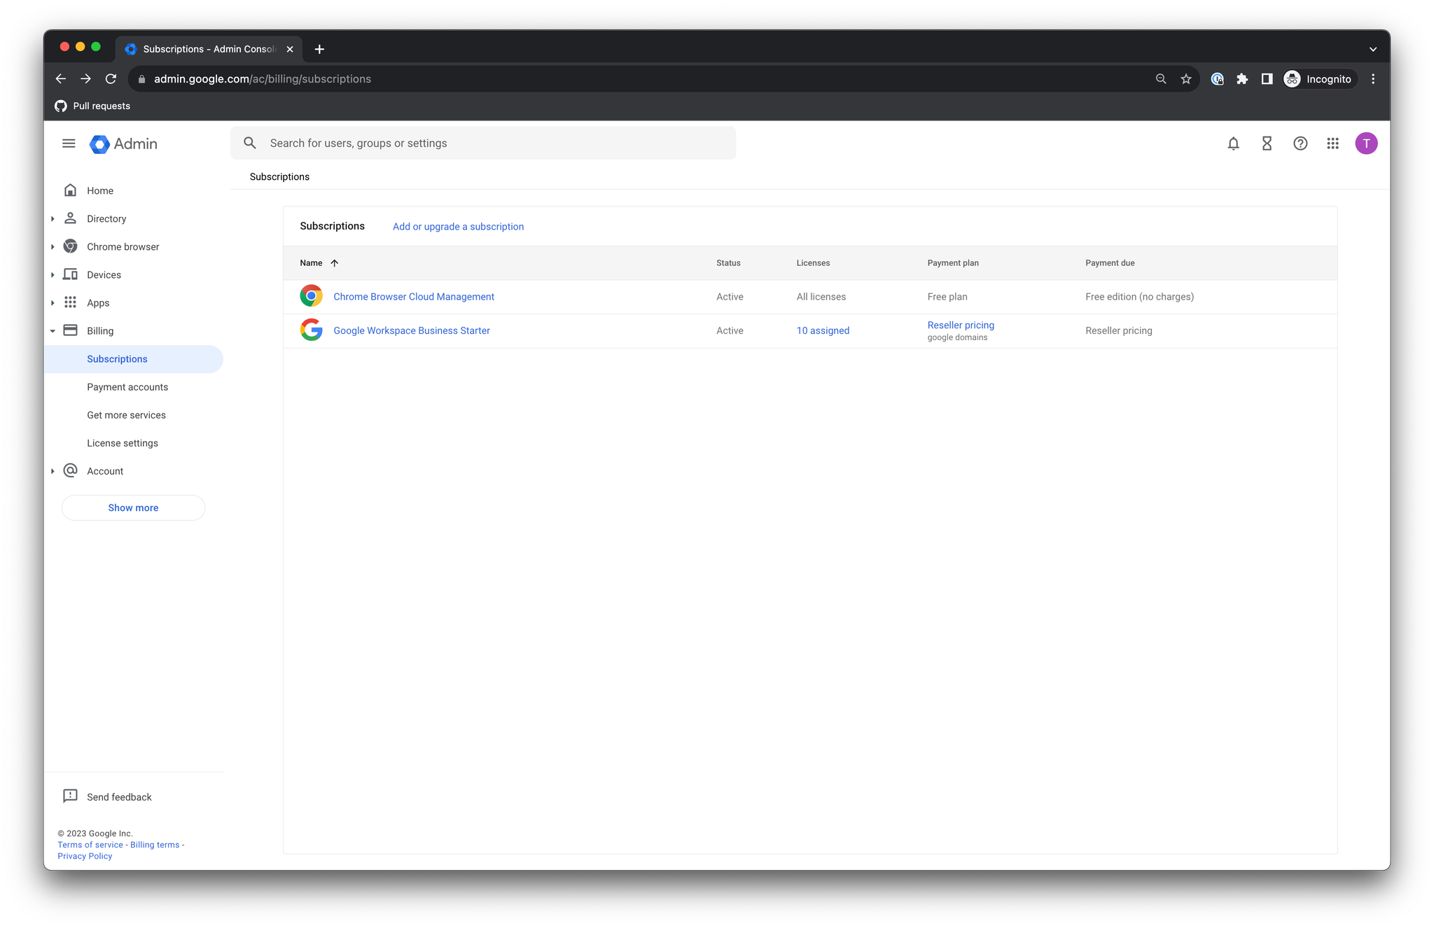This screenshot has width=1434, height=928.
Task: Click the hourglass tasks icon
Action: [1267, 143]
